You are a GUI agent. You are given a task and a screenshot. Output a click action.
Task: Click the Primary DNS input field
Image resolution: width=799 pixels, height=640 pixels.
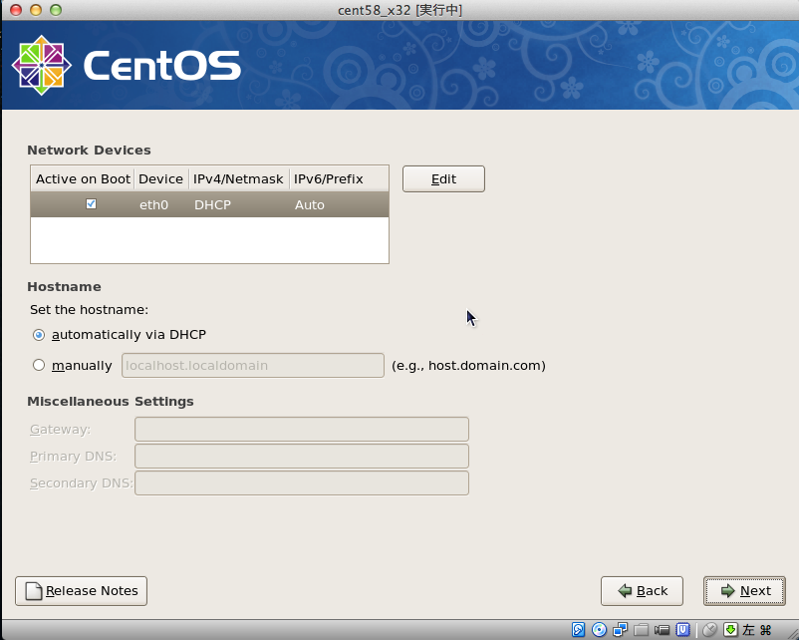click(302, 456)
